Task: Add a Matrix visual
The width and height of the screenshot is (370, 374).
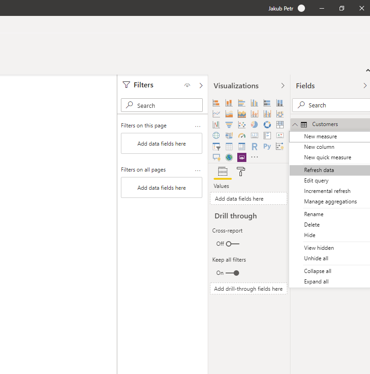Action: tap(241, 147)
